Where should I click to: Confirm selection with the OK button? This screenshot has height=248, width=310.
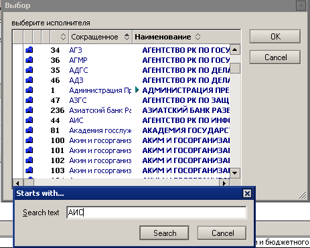click(275, 36)
